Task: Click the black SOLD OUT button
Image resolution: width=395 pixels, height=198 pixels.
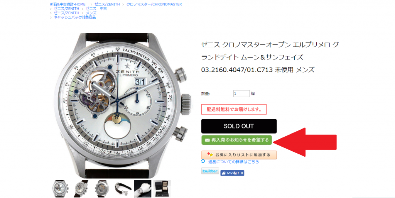Action: point(239,126)
